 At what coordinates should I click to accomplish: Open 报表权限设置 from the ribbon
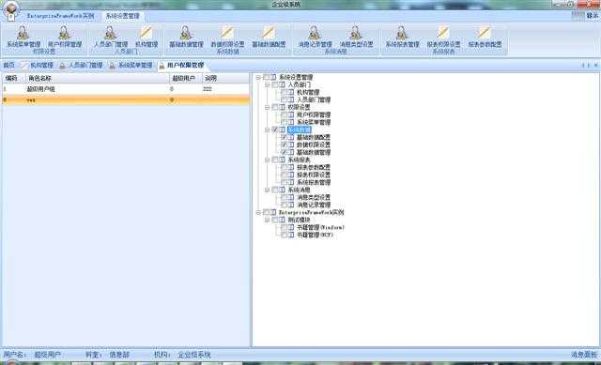coord(443,36)
